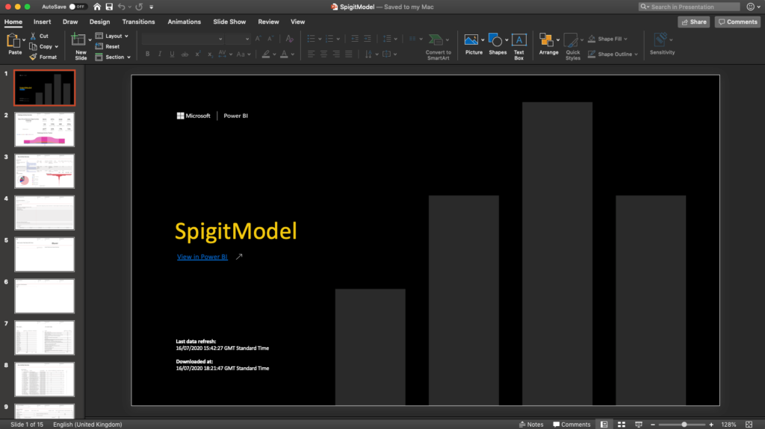Click the zoom in plus button
This screenshot has height=429, width=765.
[x=711, y=425]
